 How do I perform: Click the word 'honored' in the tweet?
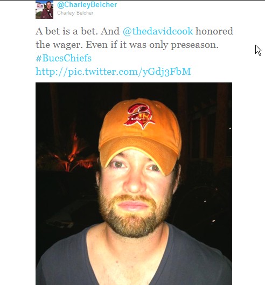pyautogui.click(x=214, y=31)
